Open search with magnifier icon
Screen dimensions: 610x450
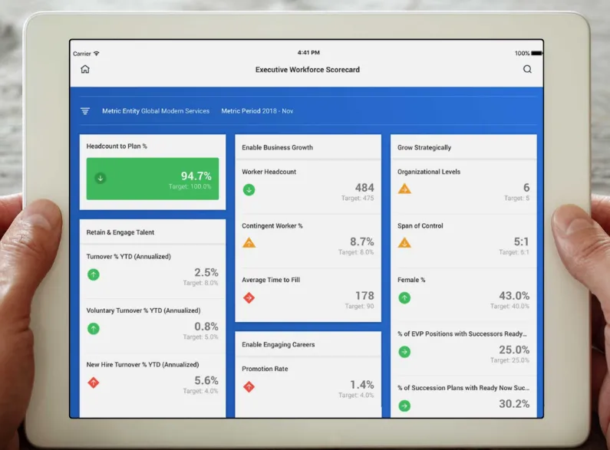point(527,69)
